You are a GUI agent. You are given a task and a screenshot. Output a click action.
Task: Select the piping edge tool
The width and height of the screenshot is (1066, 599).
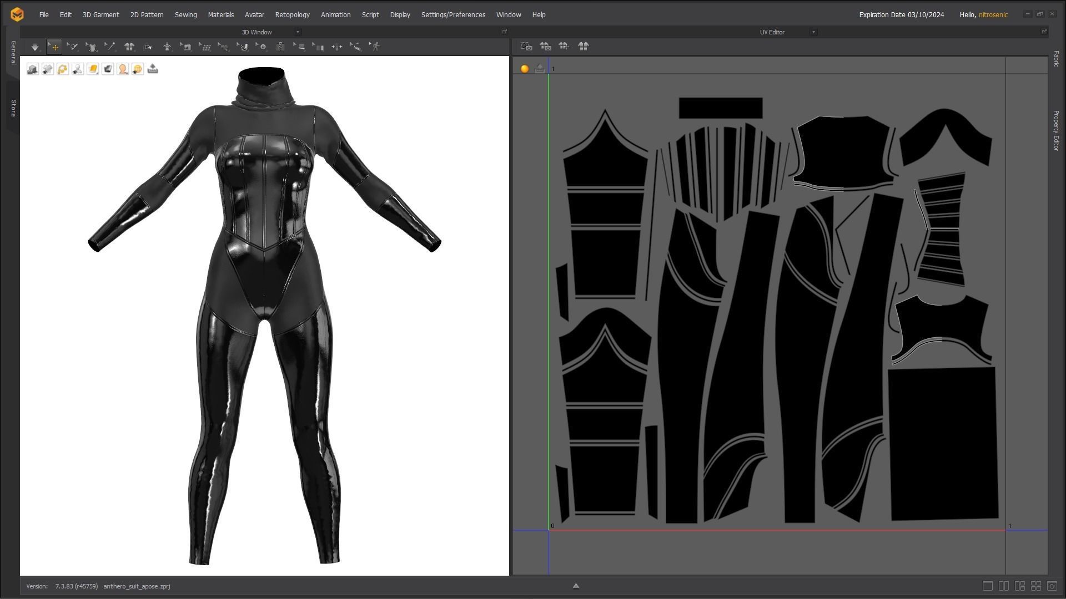tap(299, 47)
